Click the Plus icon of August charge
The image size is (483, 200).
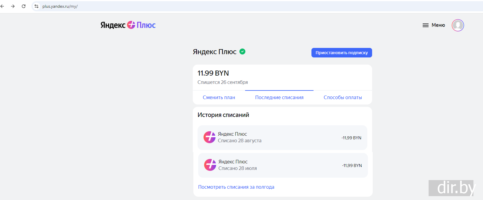210,137
